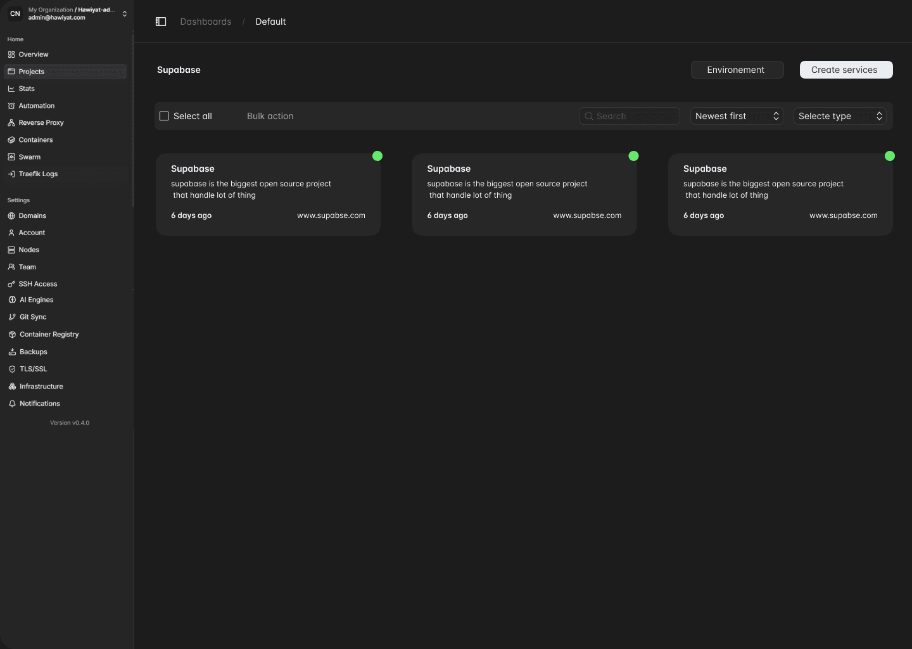Click the Create services button
Screen dimensions: 912x649
tap(845, 70)
